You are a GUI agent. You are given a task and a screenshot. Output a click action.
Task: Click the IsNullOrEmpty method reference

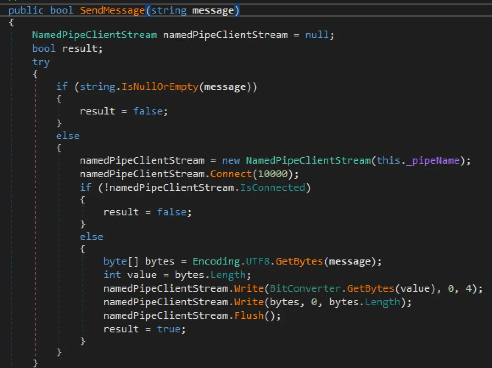(158, 86)
